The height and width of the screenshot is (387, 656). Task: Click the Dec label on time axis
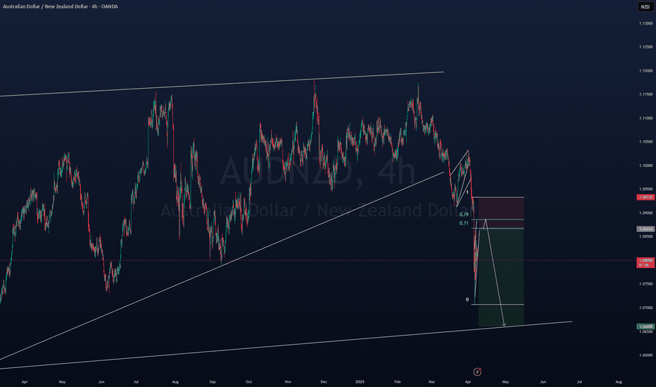pos(323,382)
